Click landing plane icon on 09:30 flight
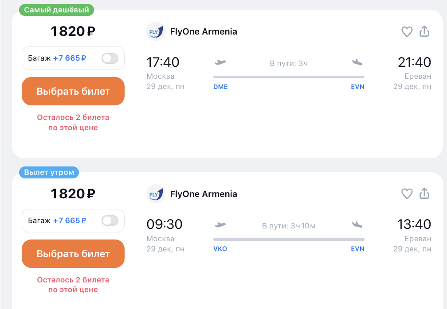The image size is (447, 309). pos(357,225)
